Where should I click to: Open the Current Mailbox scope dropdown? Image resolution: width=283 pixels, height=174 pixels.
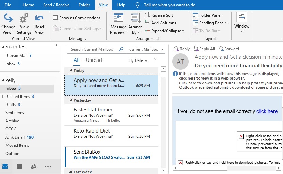[146, 49]
